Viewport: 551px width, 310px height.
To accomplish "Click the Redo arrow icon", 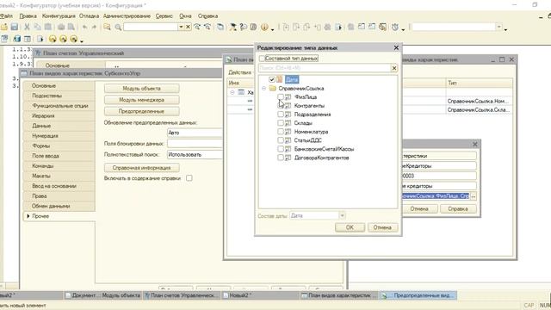I will (x=94, y=27).
